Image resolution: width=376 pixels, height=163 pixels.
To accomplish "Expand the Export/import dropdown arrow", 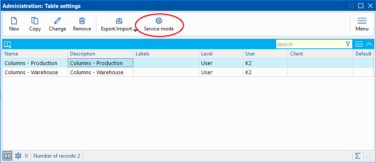I will click(135, 30).
